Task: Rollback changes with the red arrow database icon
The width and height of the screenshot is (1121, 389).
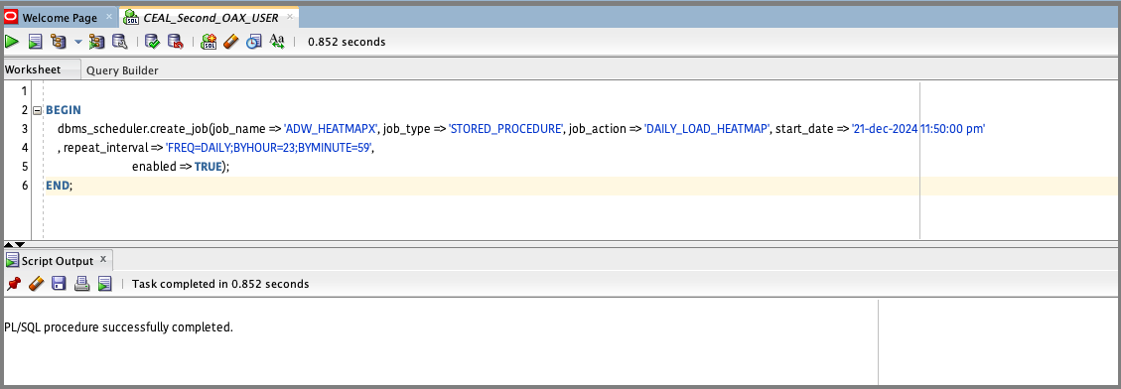Action: (x=175, y=42)
